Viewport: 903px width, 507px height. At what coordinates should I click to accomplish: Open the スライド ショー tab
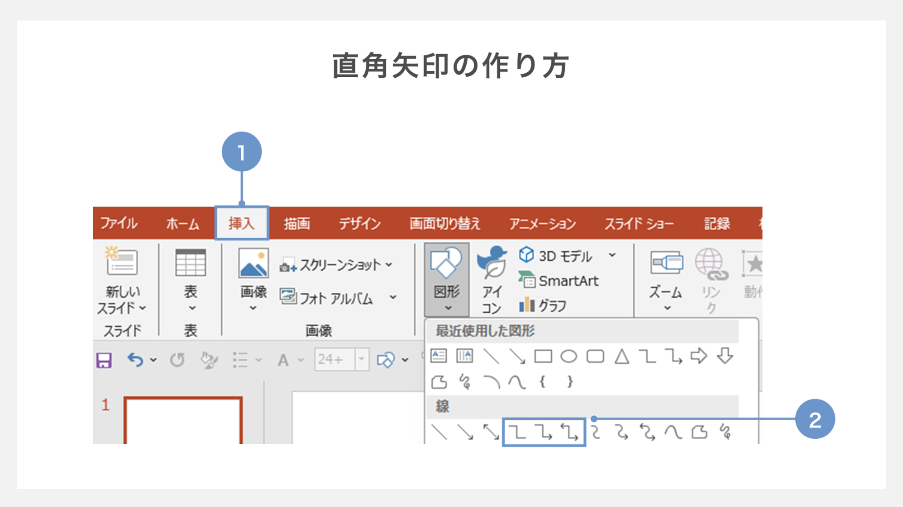click(639, 223)
